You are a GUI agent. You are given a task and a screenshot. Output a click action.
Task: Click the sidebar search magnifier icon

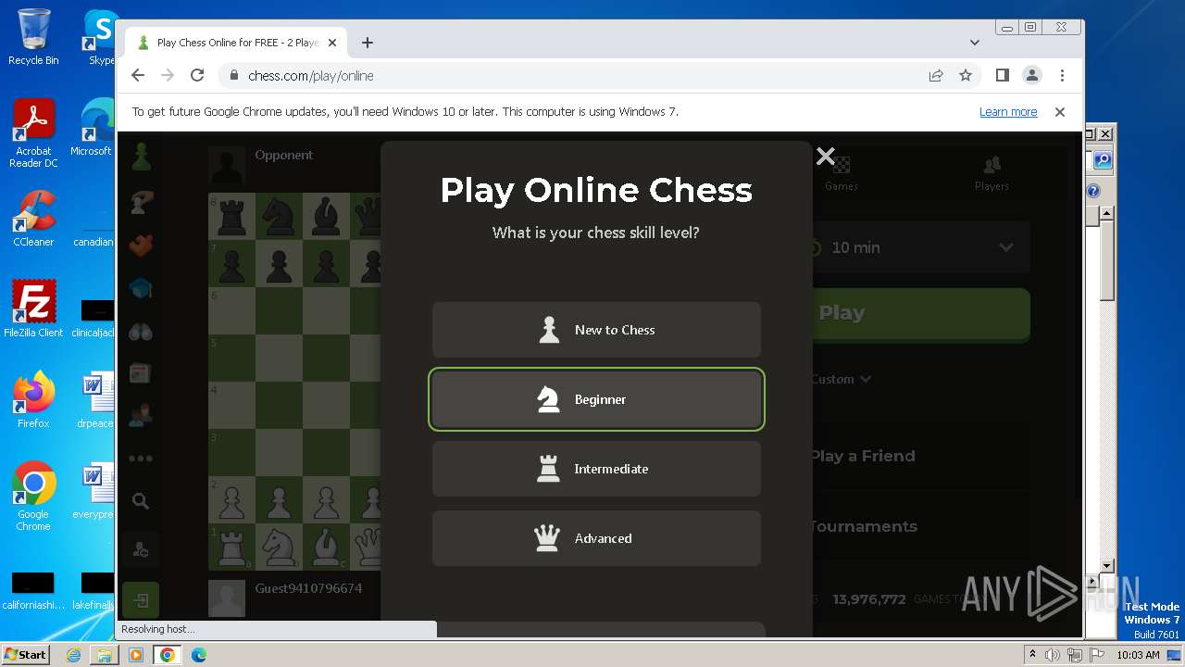[x=141, y=501]
